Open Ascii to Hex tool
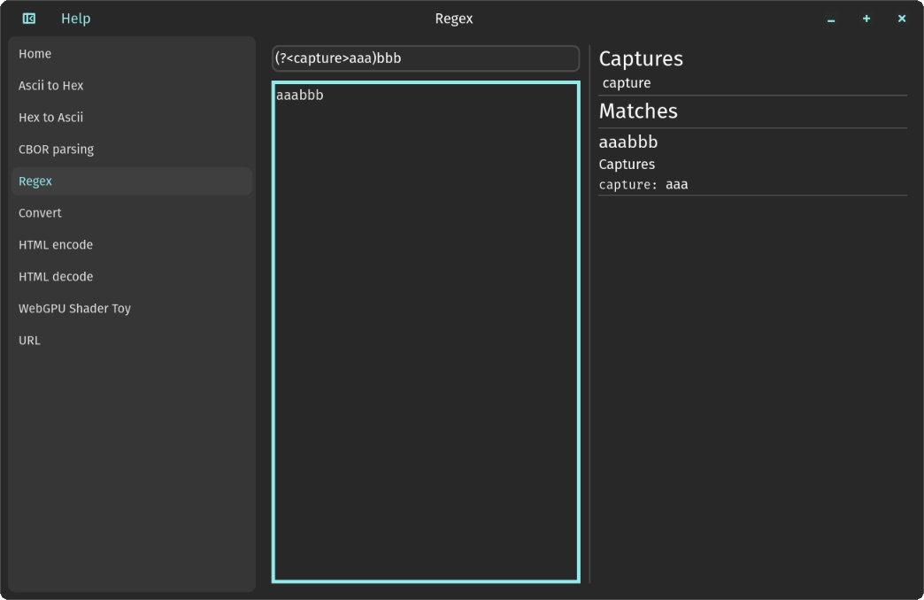The height and width of the screenshot is (600, 924). pos(132,86)
